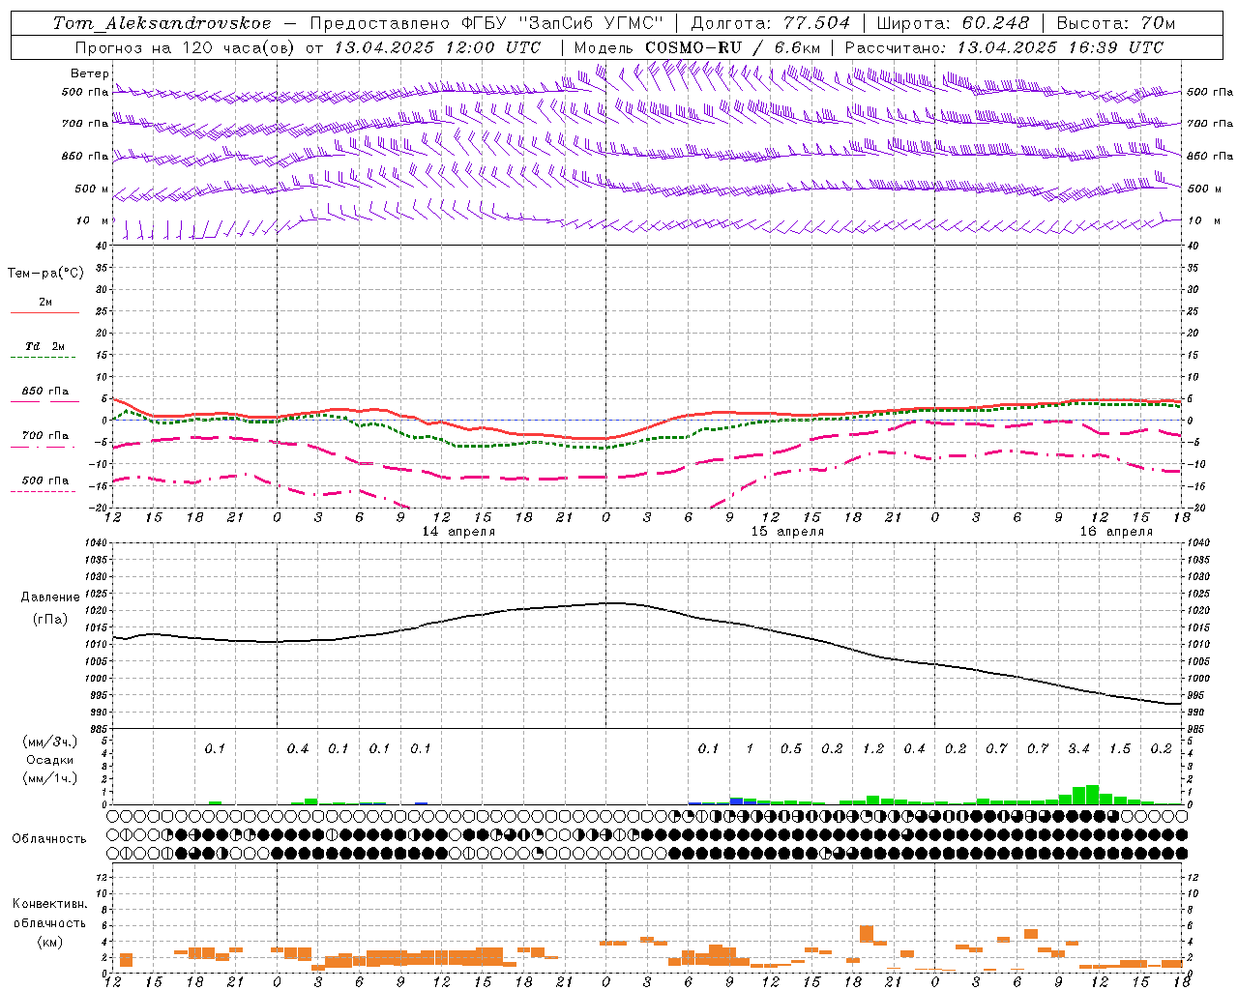
Task: Click the red 2м temperature legend line
Action: point(44,312)
